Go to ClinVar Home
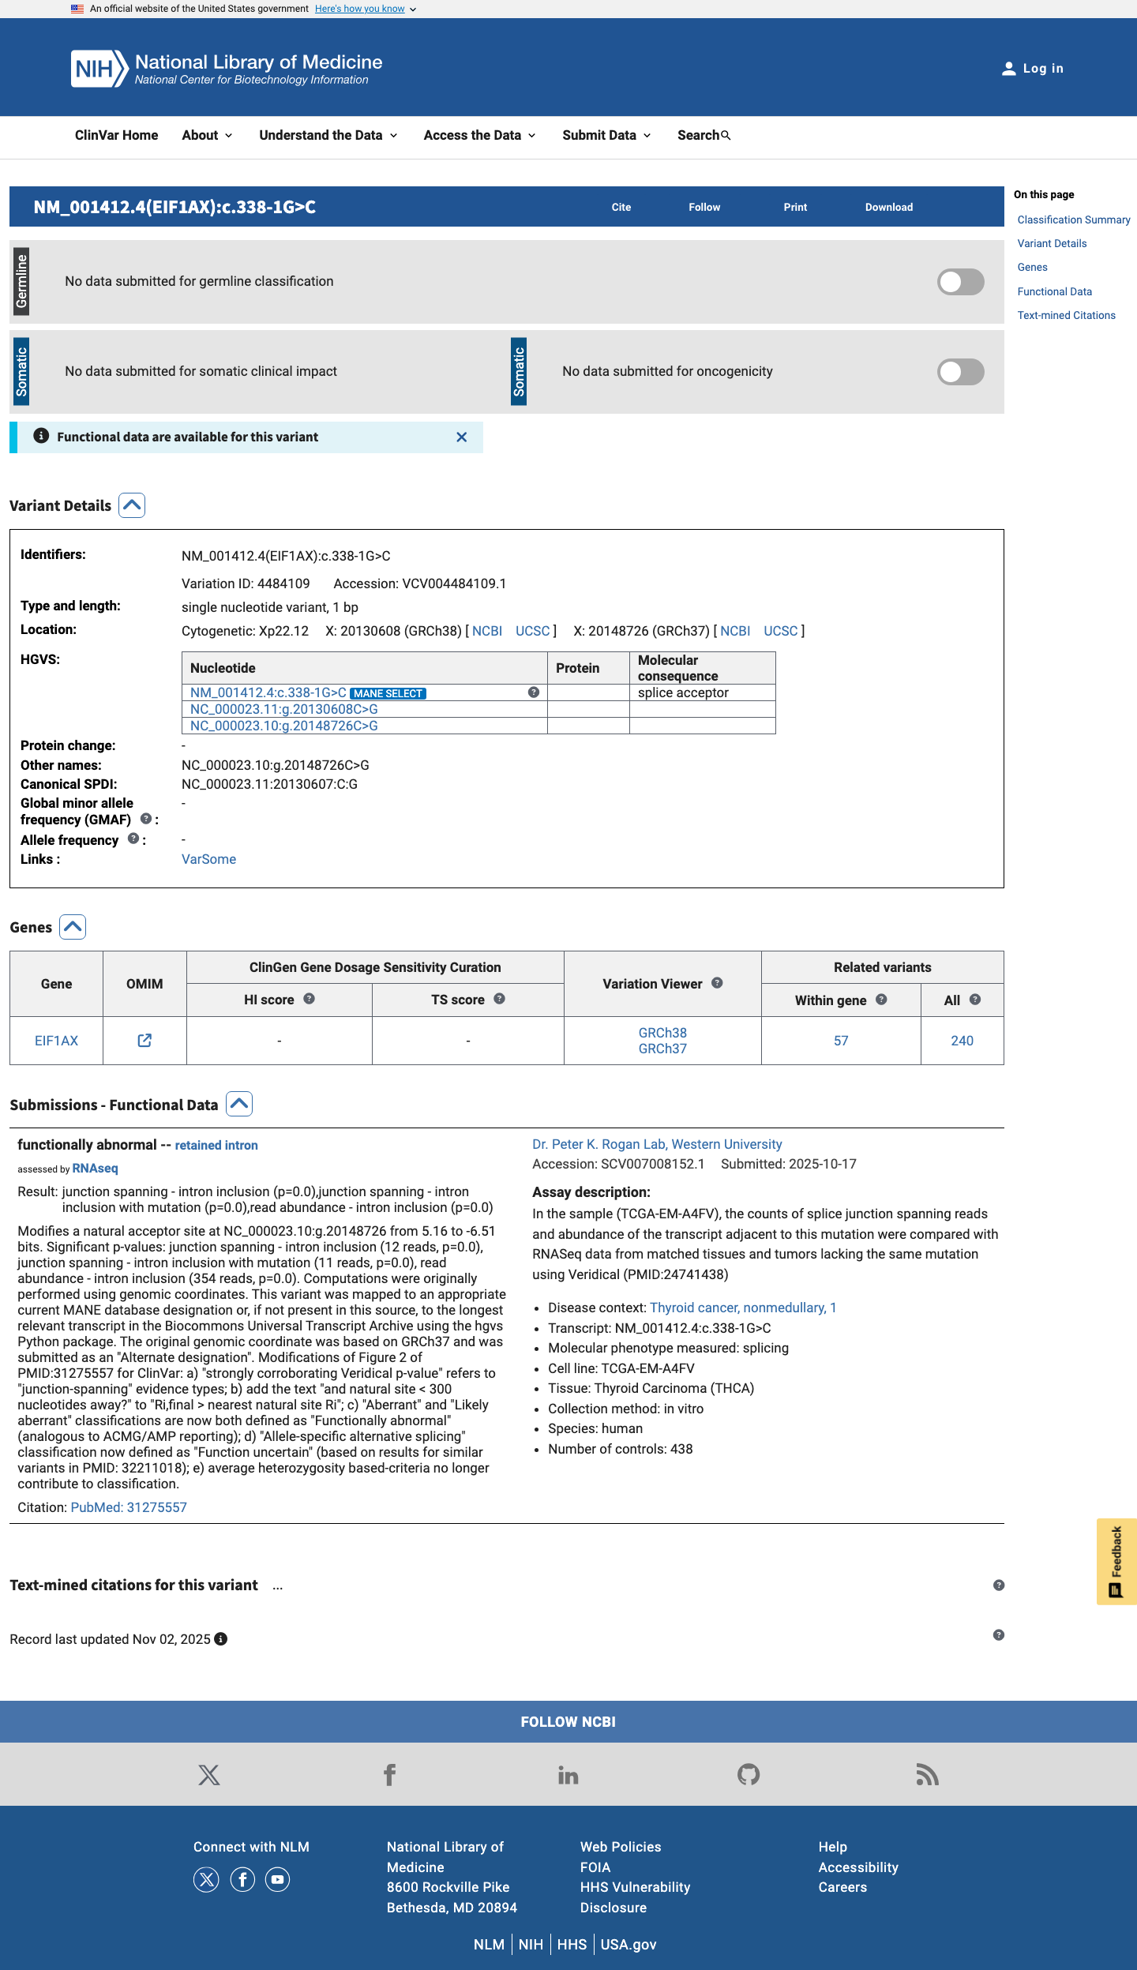 pyautogui.click(x=116, y=135)
